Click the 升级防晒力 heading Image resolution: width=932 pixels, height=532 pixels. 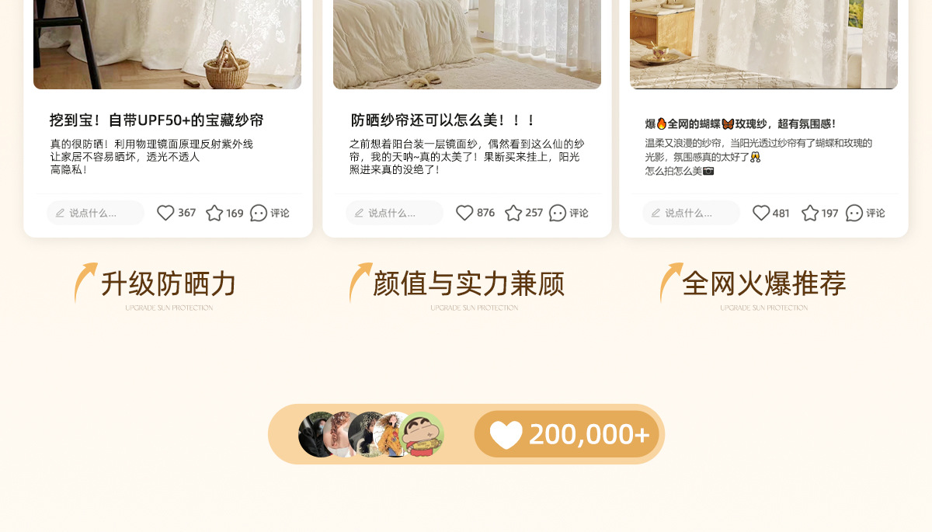coord(169,284)
